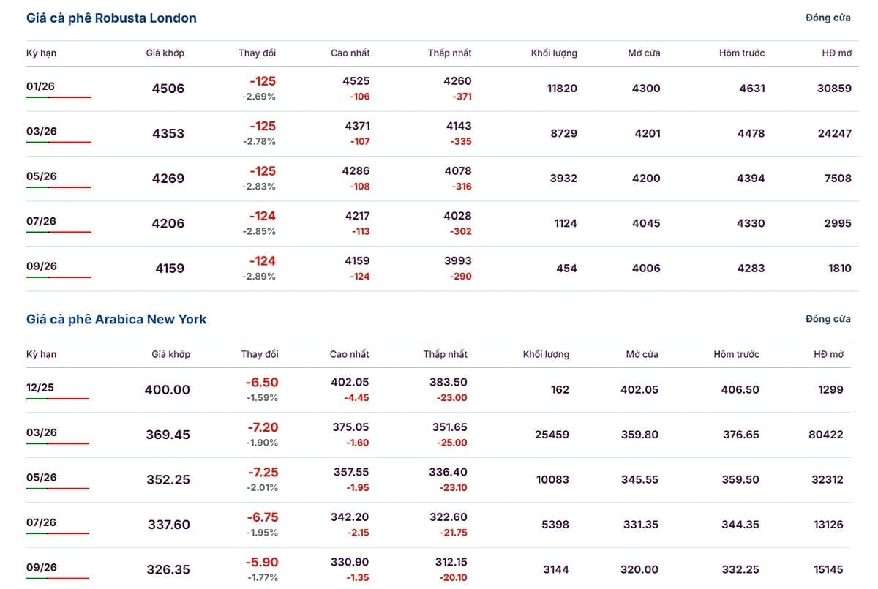Open the Arabica 03/26 contract term

tap(42, 432)
